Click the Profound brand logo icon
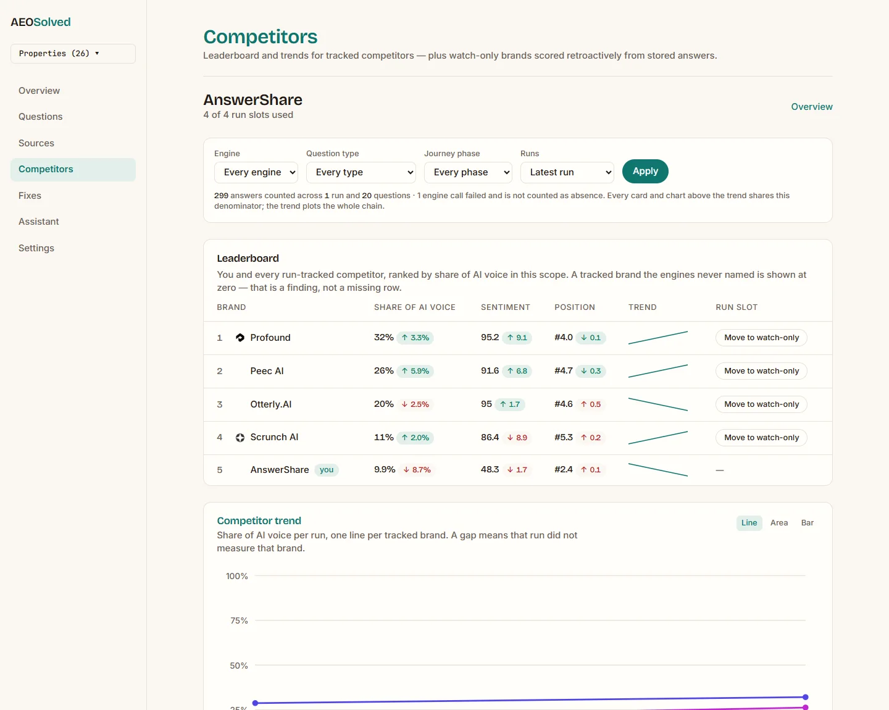Viewport: 889px width, 710px height. pyautogui.click(x=240, y=338)
